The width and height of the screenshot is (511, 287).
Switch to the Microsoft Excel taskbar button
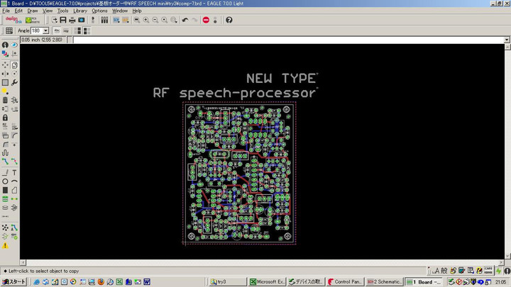tap(267, 281)
